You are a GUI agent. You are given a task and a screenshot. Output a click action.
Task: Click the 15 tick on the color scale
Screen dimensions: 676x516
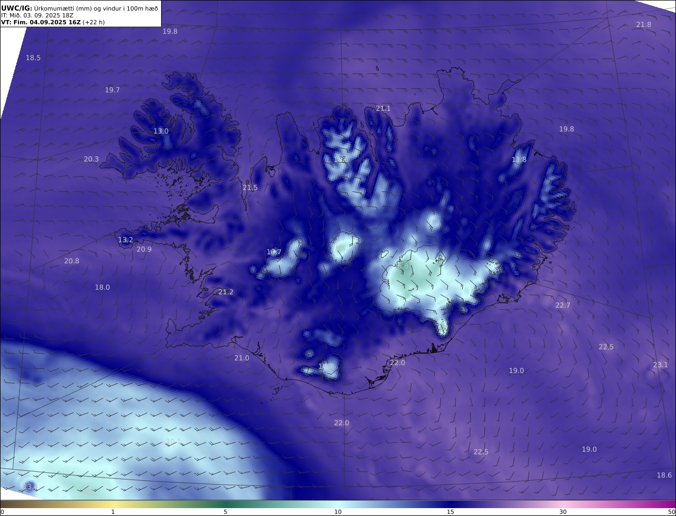click(x=450, y=512)
